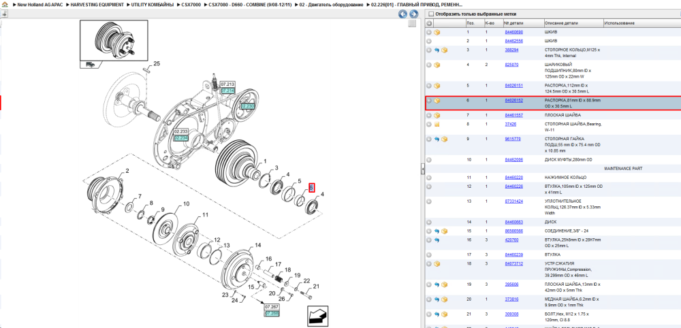Expand the row for part 84460239
The height and width of the screenshot is (328, 681).
click(428, 255)
